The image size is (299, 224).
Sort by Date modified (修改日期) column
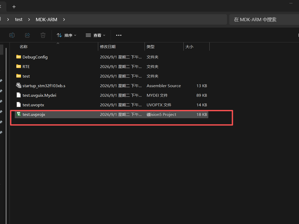[108, 47]
